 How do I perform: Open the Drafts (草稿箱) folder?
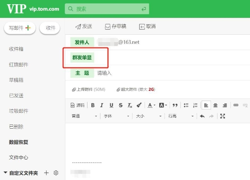tap(16, 80)
